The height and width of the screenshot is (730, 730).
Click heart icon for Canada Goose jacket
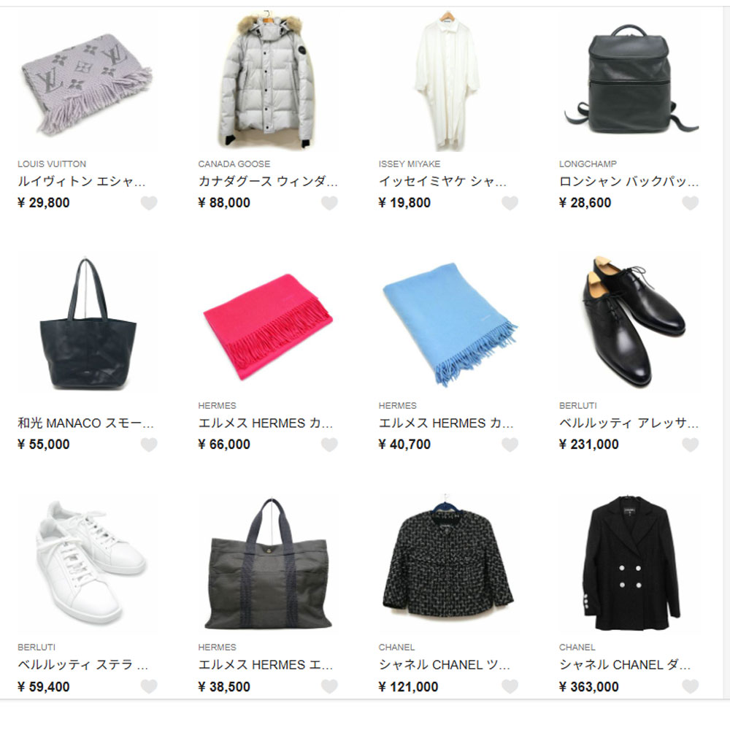point(329,203)
